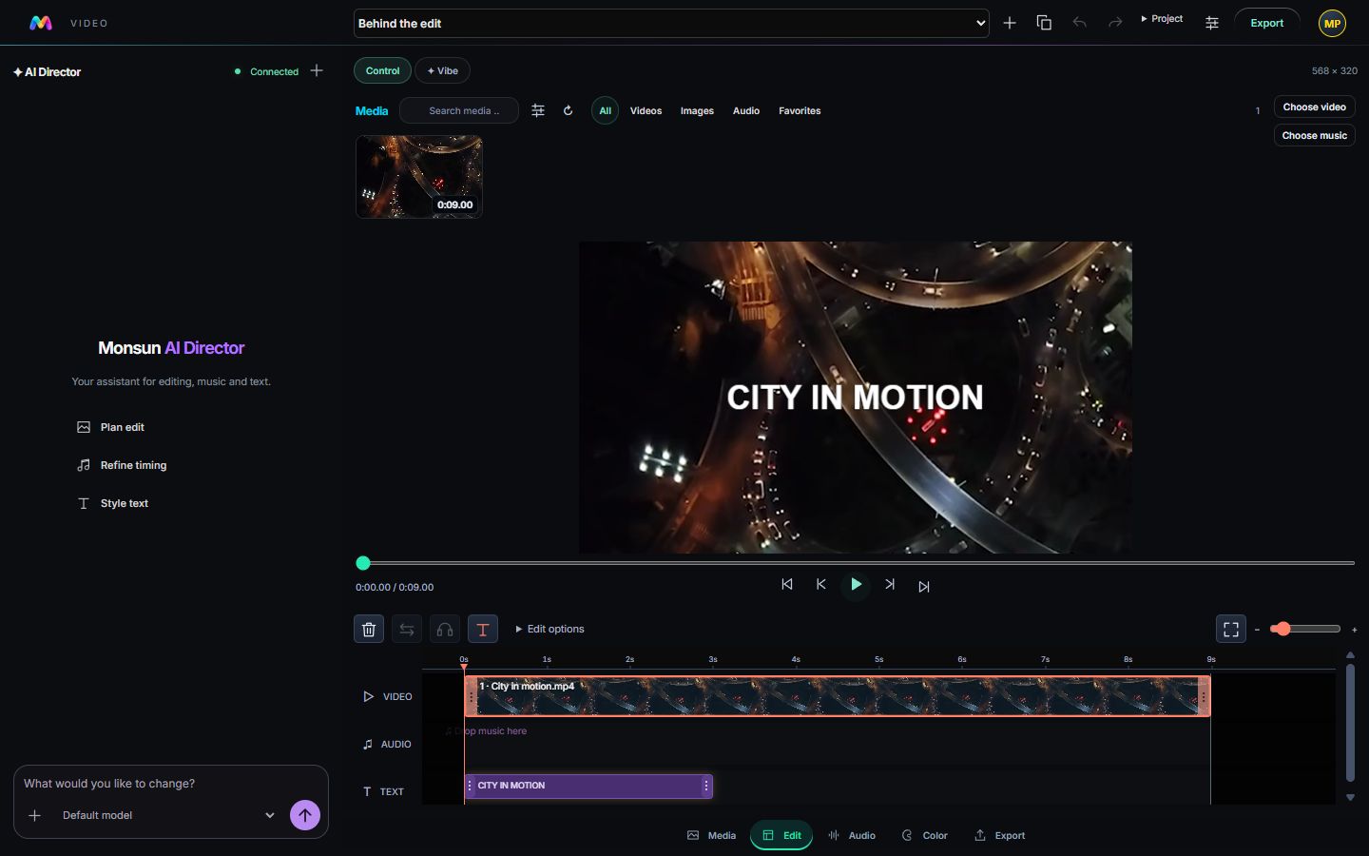Image resolution: width=1369 pixels, height=856 pixels.
Task: Switch to Vibe mode
Action: click(x=442, y=70)
